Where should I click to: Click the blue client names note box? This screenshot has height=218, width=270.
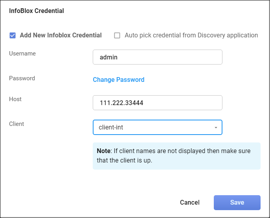(176, 156)
